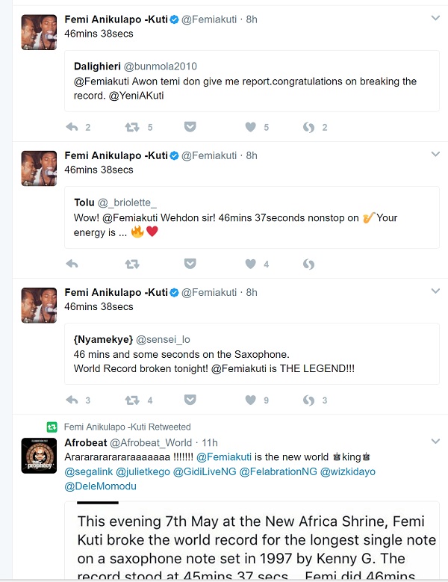Retweet the tweet quoting Dalighieri
Image resolution: width=448 pixels, height=582 pixels.
point(132,127)
